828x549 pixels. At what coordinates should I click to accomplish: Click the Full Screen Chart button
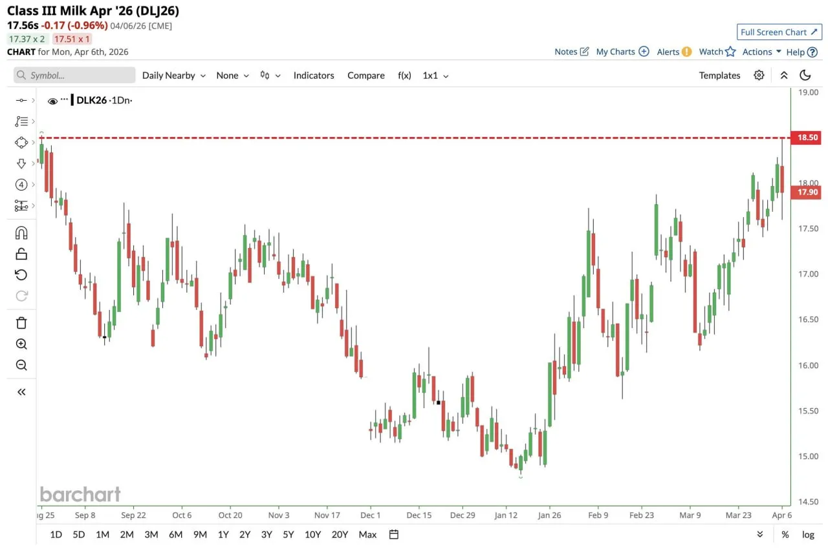pyautogui.click(x=779, y=32)
